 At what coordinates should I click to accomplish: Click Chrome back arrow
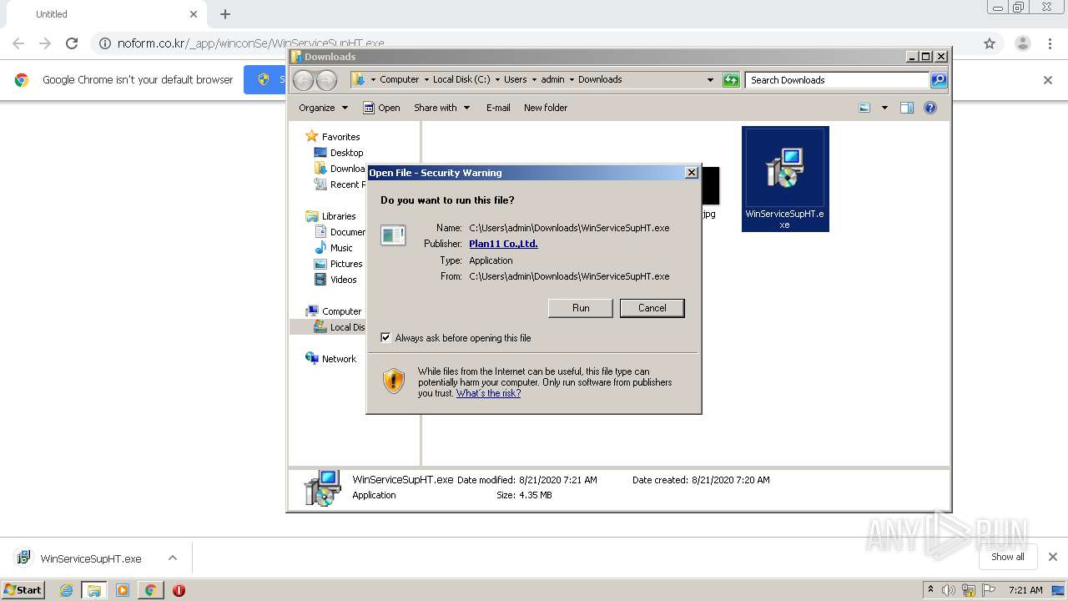point(18,43)
